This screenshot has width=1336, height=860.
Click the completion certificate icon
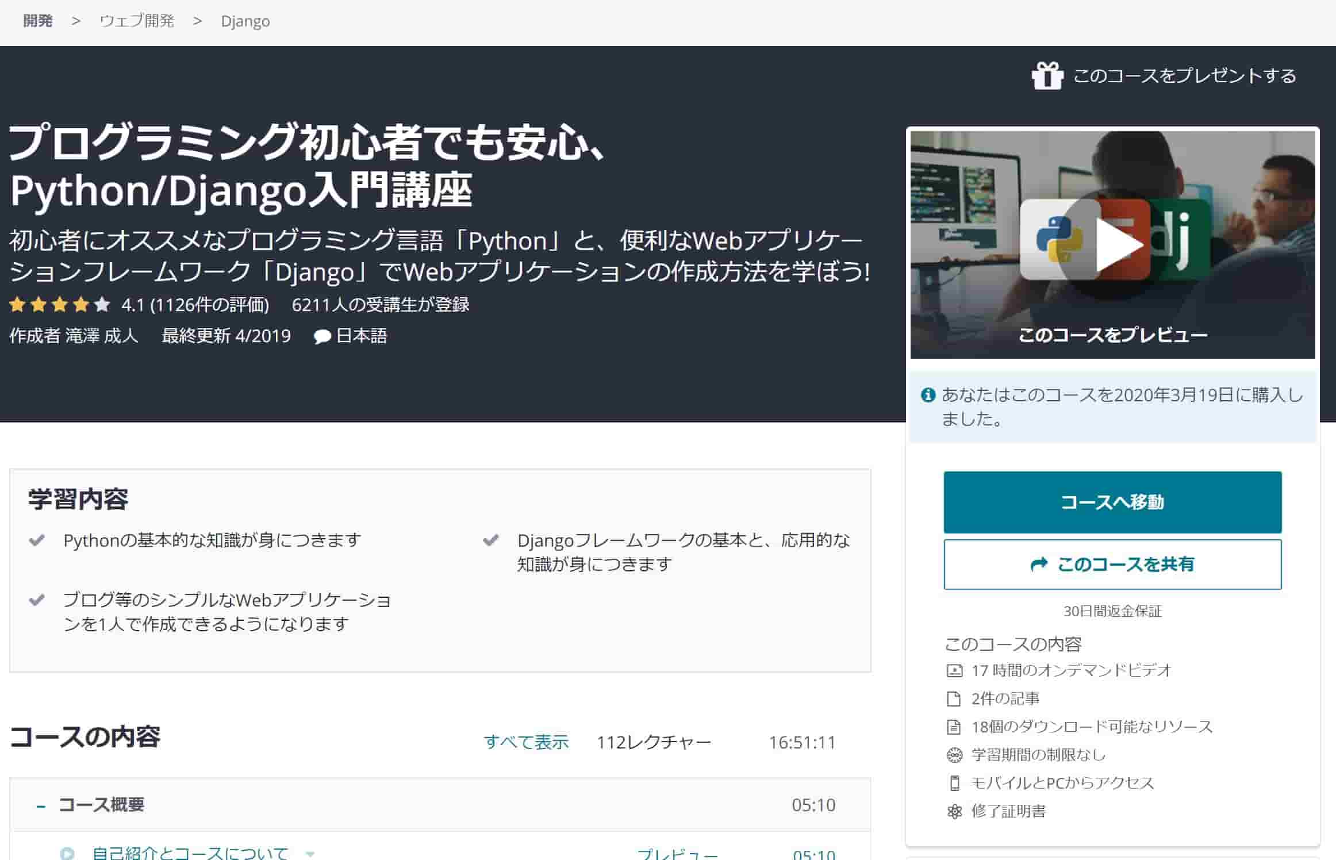click(954, 811)
